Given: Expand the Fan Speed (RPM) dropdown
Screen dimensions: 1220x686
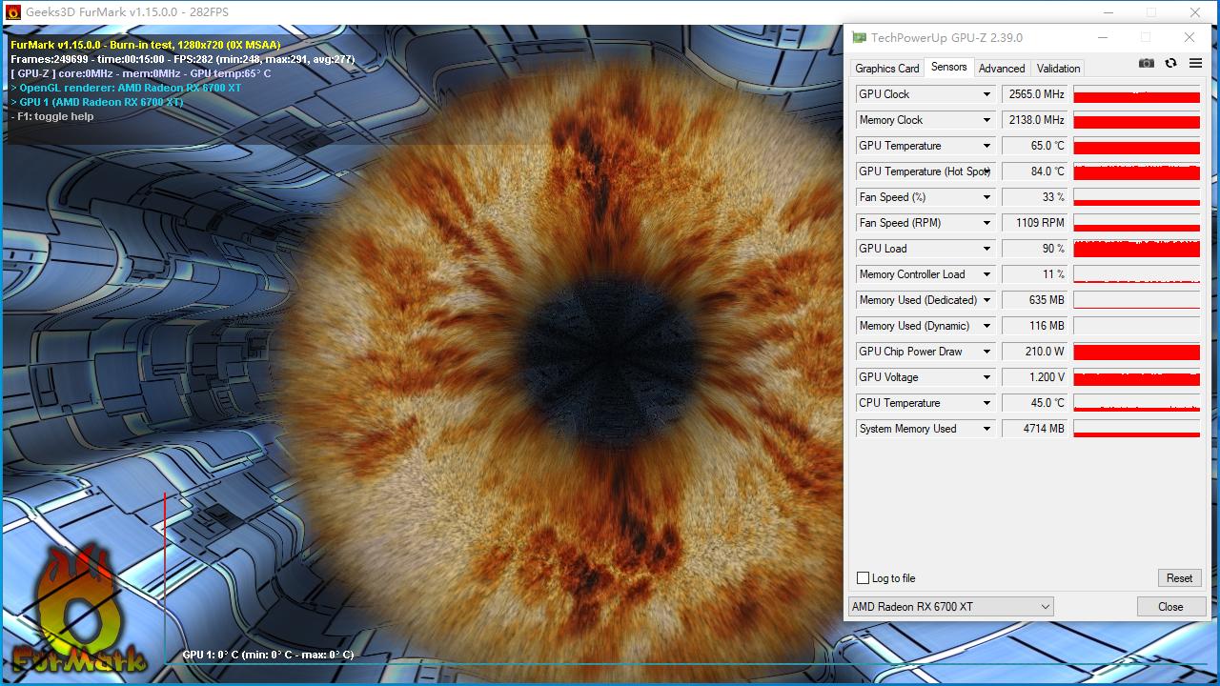Looking at the screenshot, I should [x=986, y=223].
